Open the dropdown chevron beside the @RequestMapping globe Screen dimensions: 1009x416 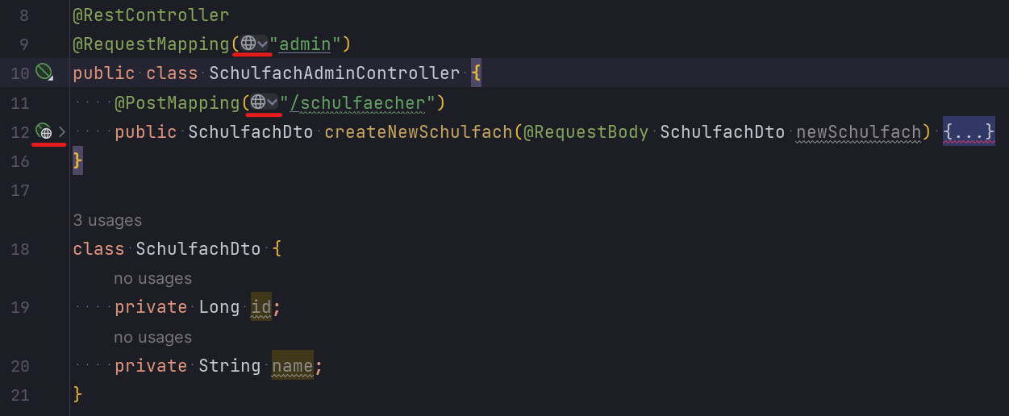pyautogui.click(x=262, y=44)
